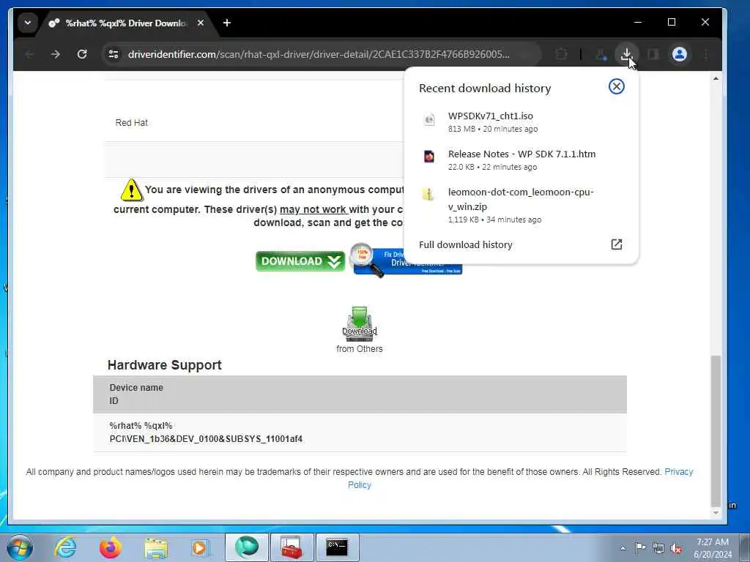The width and height of the screenshot is (750, 562).
Task: Open the red toolbox taskbar application
Action: [292, 547]
